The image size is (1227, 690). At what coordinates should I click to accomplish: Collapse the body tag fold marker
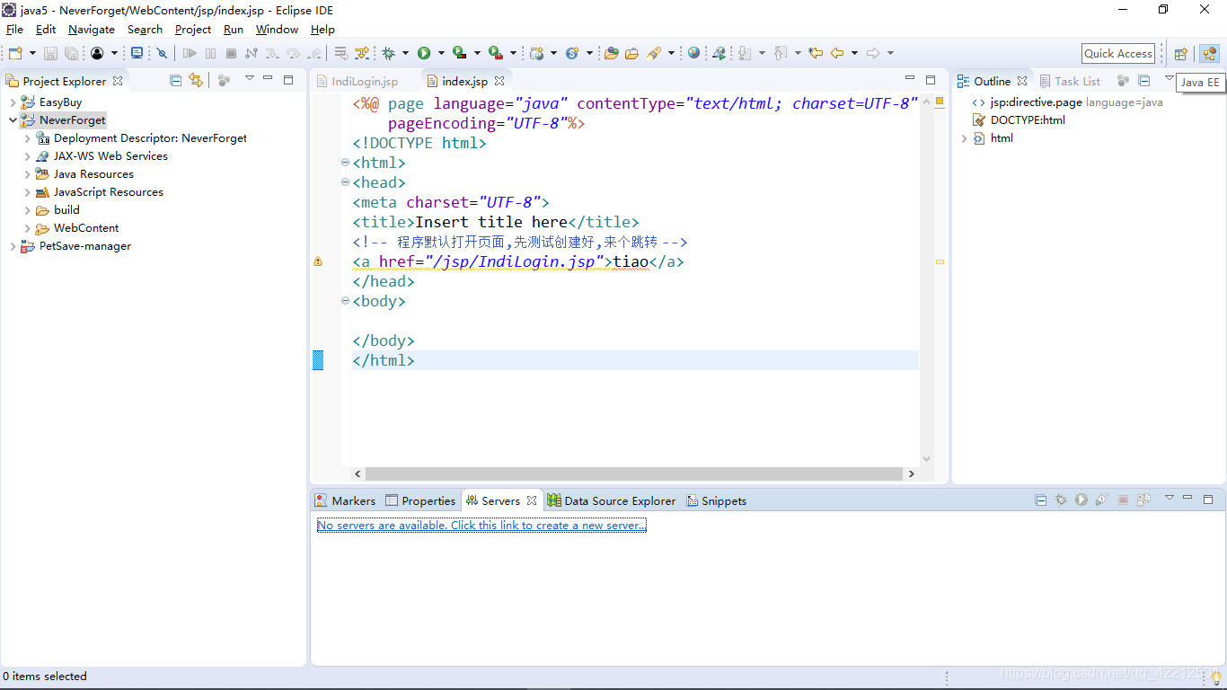pos(346,301)
